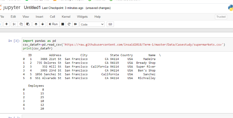Screen dimensions: 233x118
Task: Restart kernel and rerun all fast-forward icon
Action: coord(75,24)
